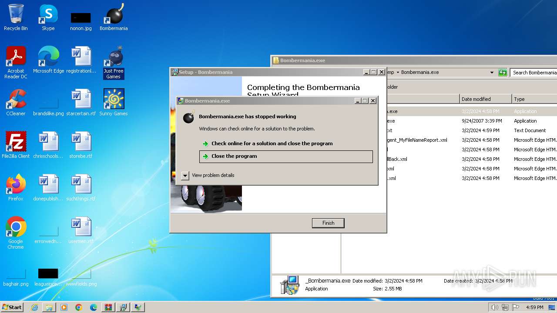Launch the CCleaner desktop shortcut

pyautogui.click(x=16, y=103)
